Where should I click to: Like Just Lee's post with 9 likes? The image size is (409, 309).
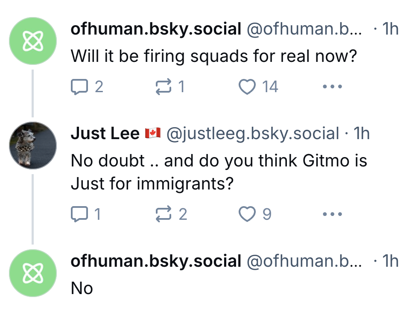click(x=246, y=214)
